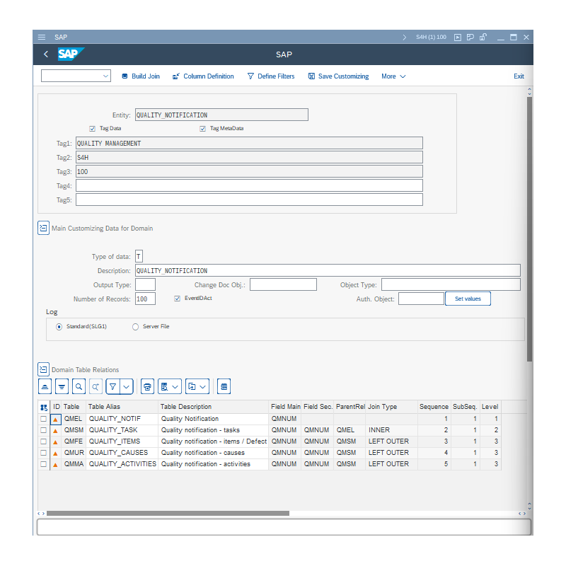Click select-all icon in table header corner
This screenshot has width=566, height=566.
(x=44, y=408)
